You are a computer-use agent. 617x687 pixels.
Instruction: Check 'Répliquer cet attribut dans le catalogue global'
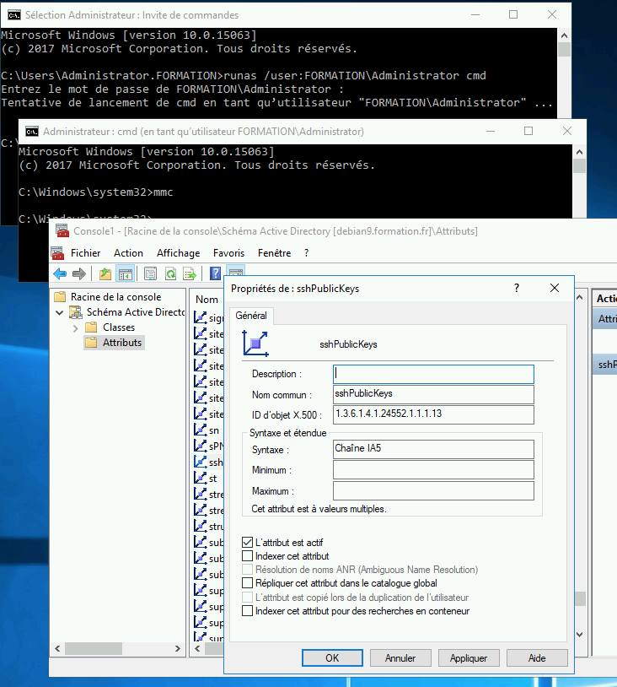pyautogui.click(x=247, y=583)
